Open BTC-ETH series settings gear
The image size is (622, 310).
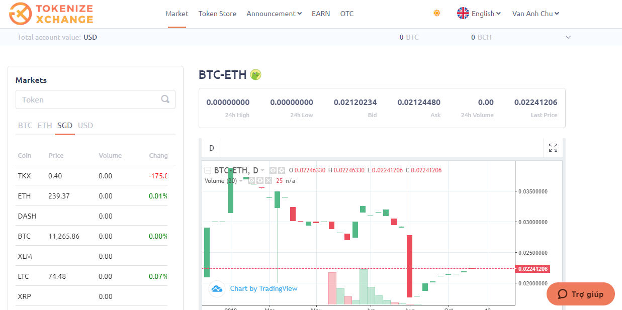[x=282, y=170]
